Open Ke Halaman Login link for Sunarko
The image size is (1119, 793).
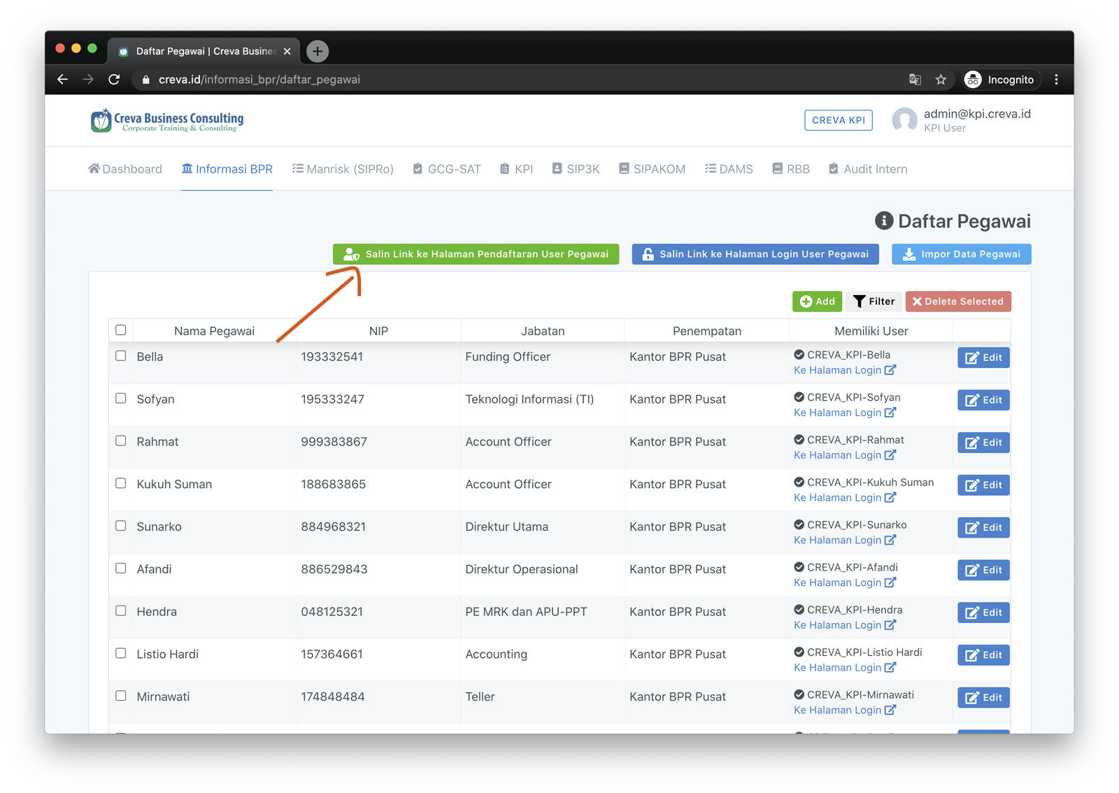[x=845, y=541]
